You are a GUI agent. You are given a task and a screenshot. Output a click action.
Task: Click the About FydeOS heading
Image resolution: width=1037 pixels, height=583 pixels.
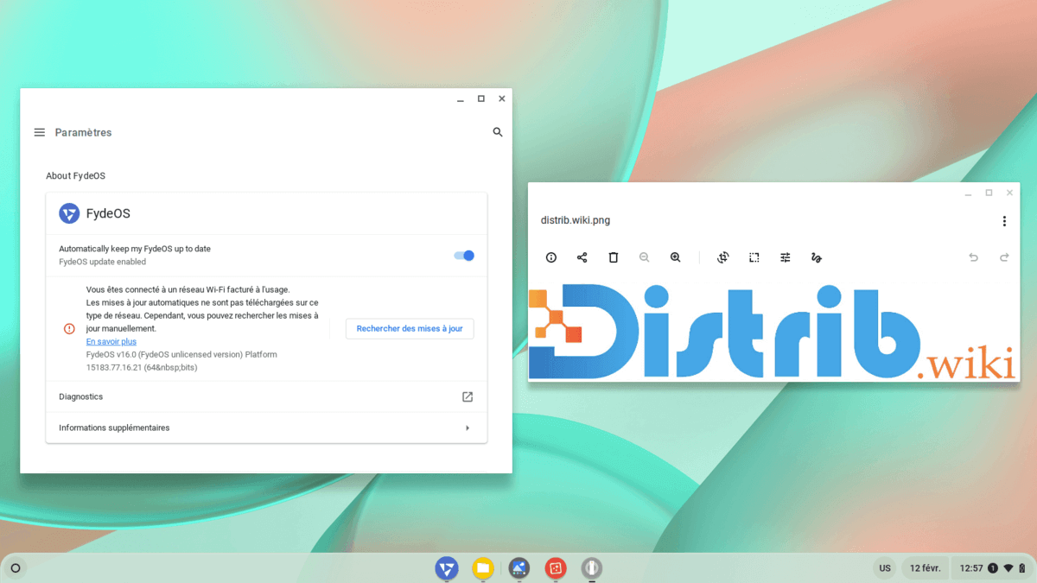(x=76, y=176)
